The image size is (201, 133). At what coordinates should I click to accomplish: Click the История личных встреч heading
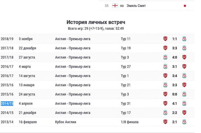96,22
